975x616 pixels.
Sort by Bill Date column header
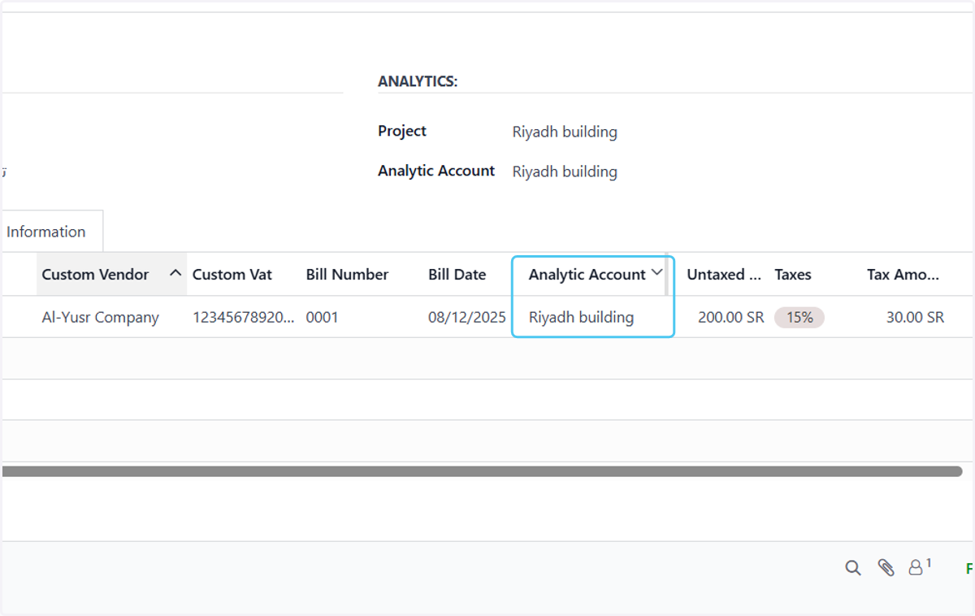click(457, 275)
